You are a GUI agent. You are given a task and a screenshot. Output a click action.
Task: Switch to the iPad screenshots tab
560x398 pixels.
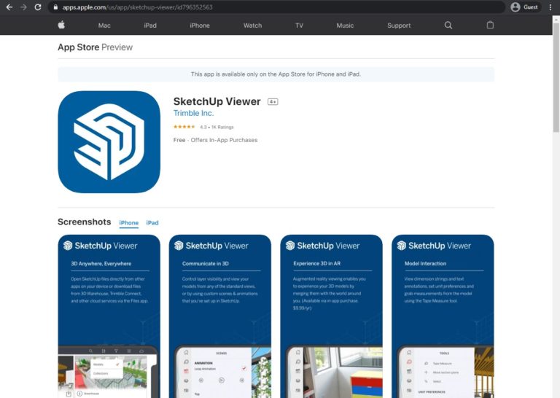pyautogui.click(x=152, y=223)
